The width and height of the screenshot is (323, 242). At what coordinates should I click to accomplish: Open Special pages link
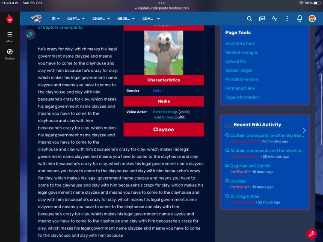coord(239,70)
